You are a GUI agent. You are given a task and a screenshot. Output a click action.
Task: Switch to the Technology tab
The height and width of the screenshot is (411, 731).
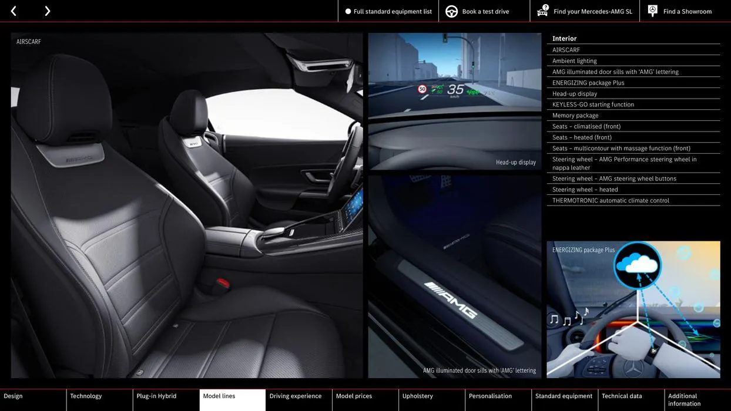[86, 395]
